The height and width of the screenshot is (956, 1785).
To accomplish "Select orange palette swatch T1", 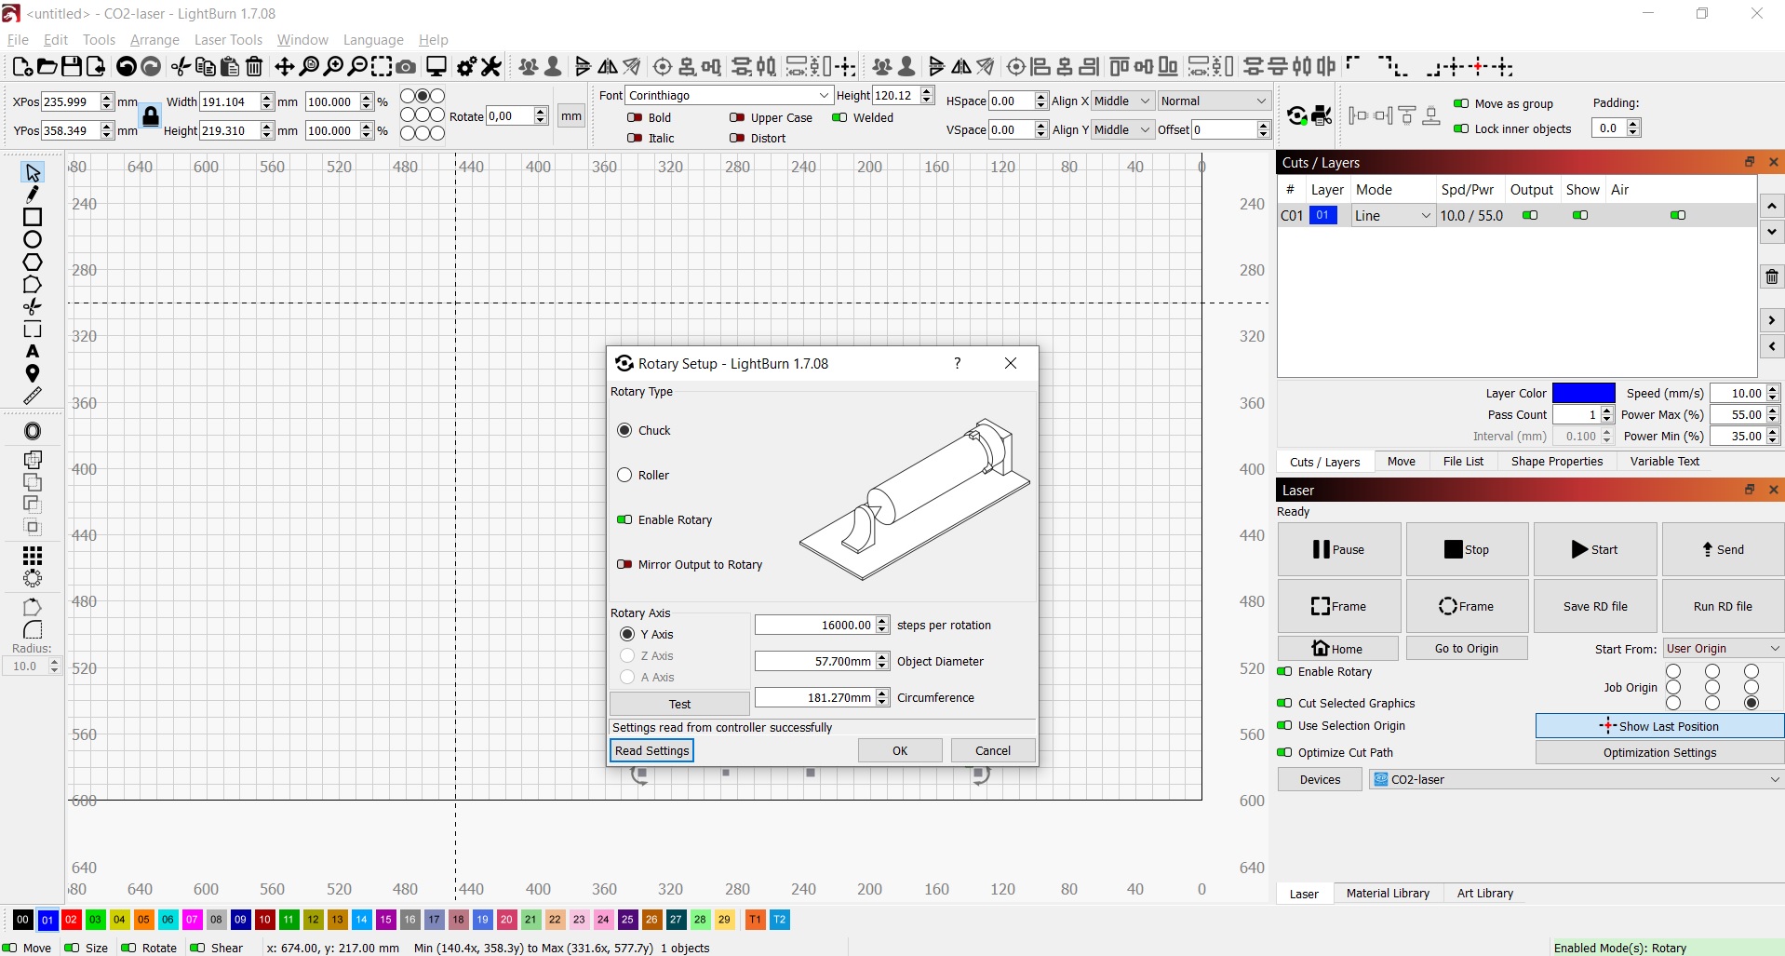I will 755,919.
